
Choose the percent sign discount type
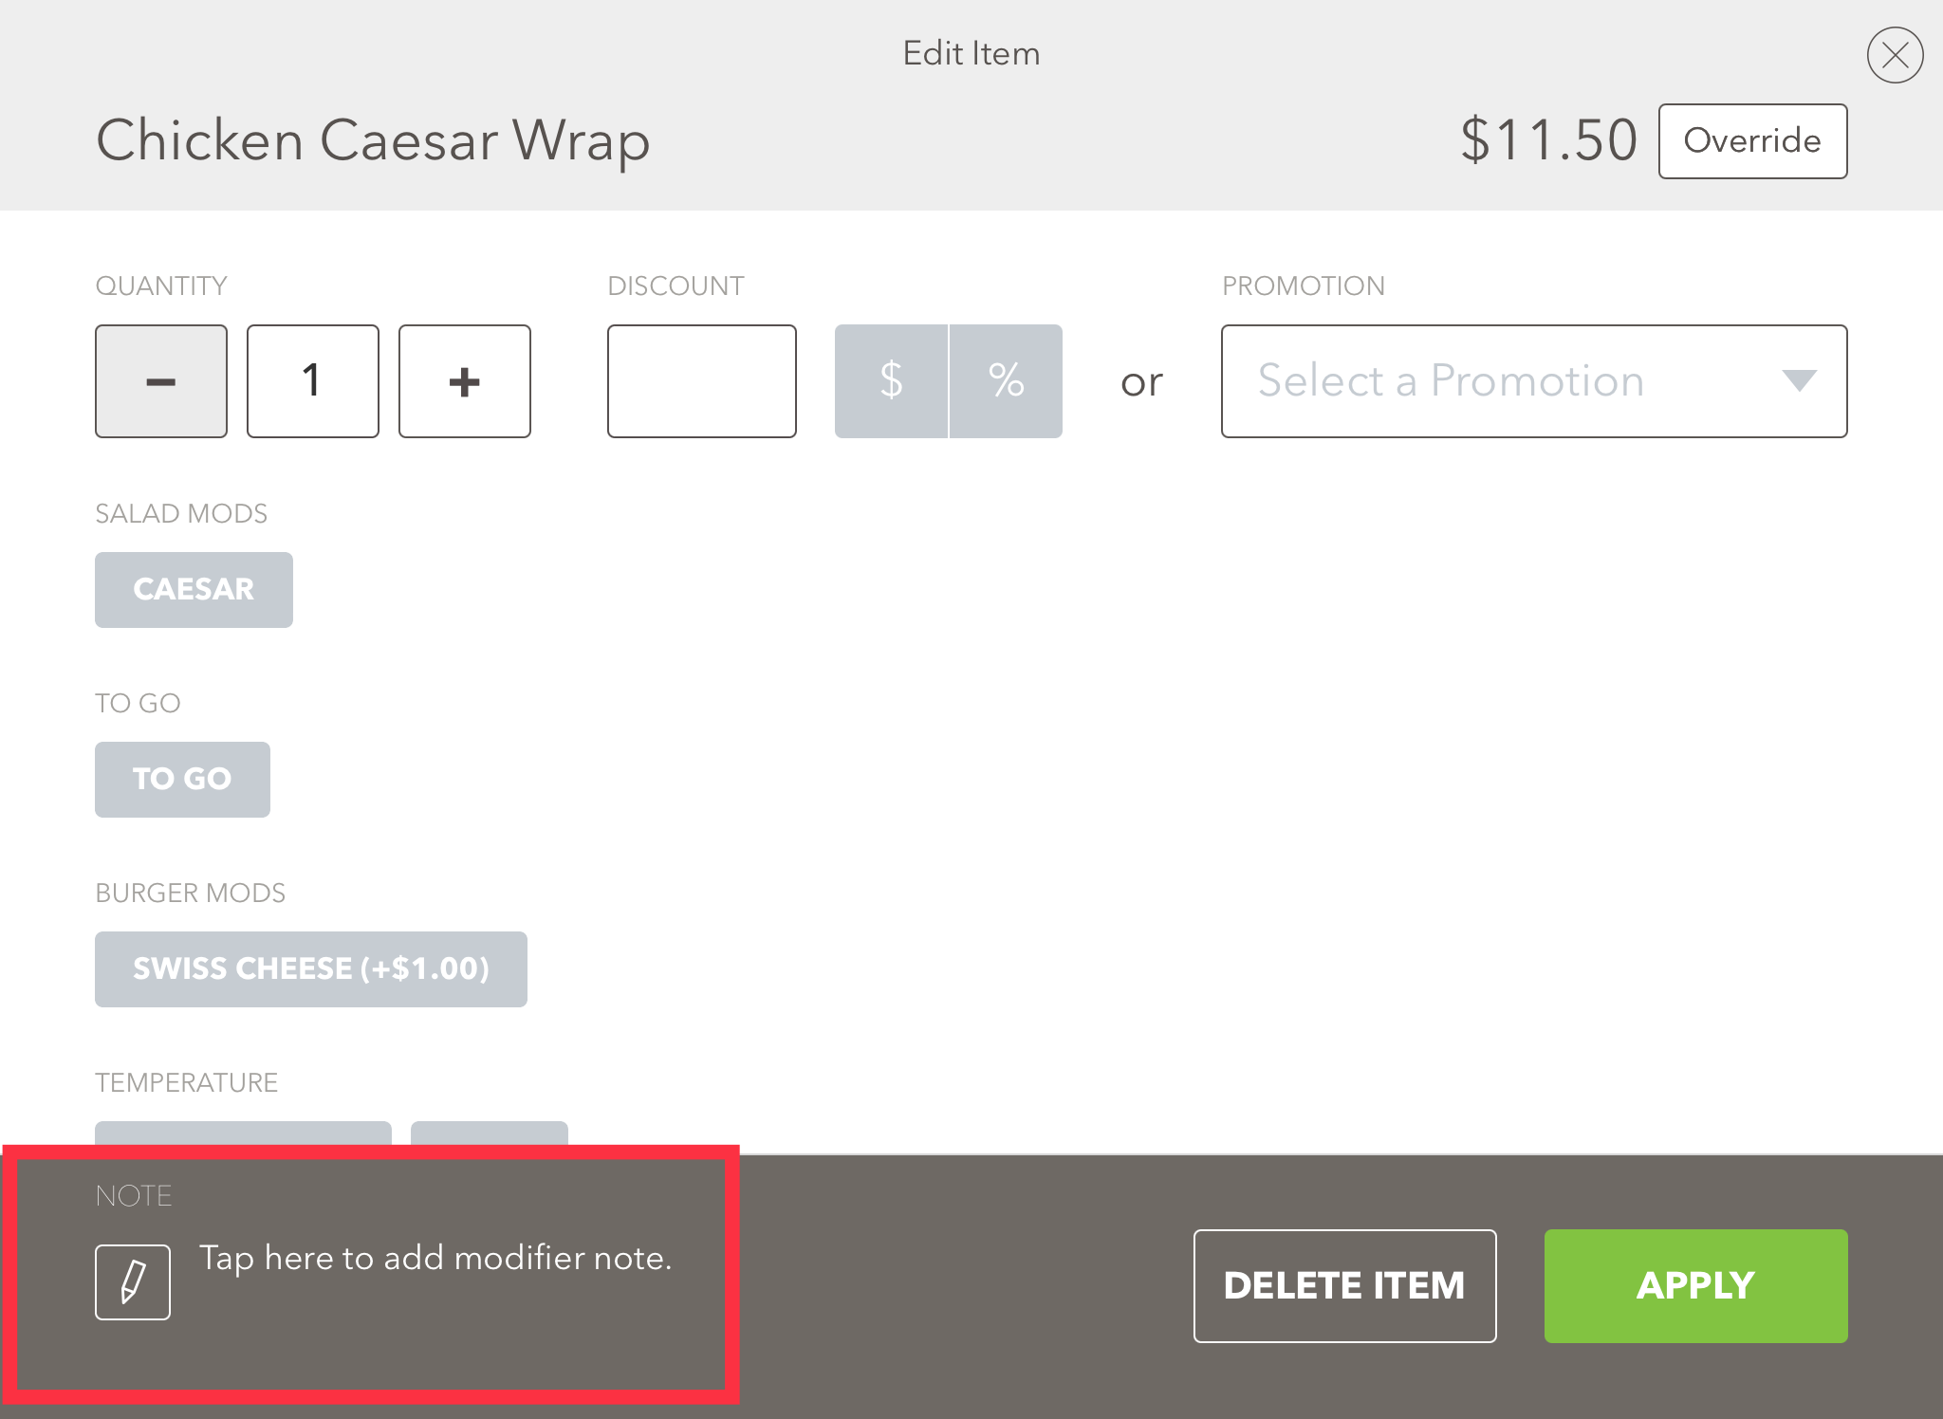[1006, 380]
